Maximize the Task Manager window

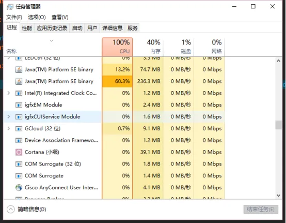pyautogui.click(x=253, y=6)
